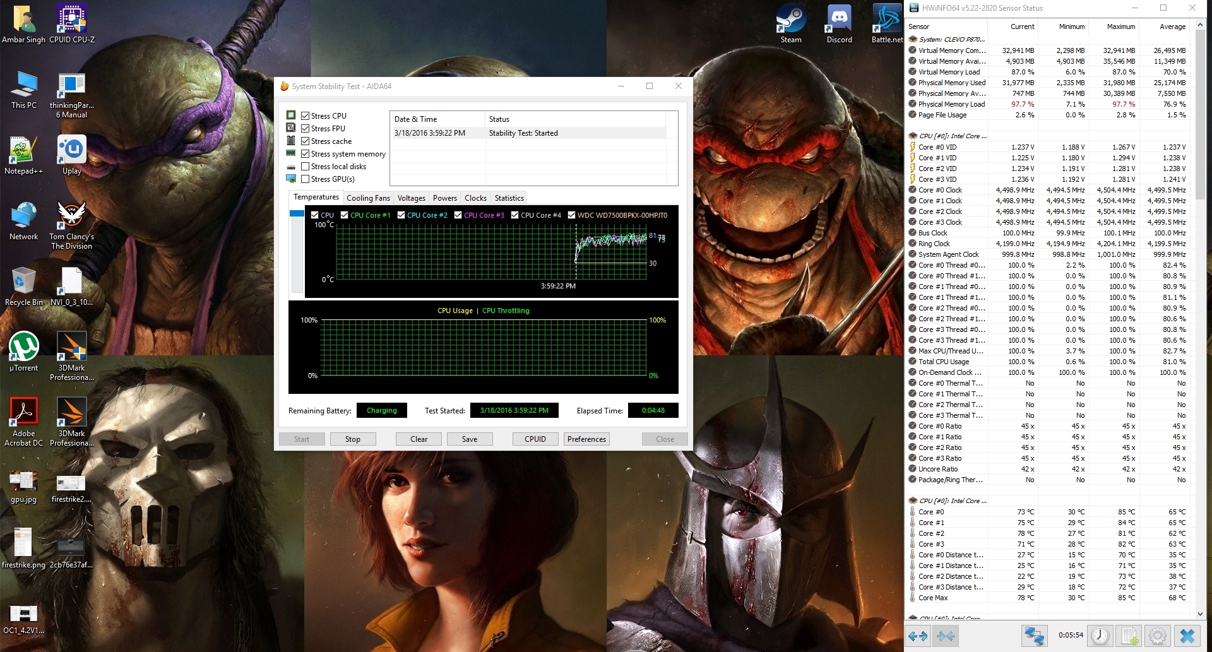Select the Ambar Singh user folder icon
The image size is (1212, 652).
coord(23,24)
